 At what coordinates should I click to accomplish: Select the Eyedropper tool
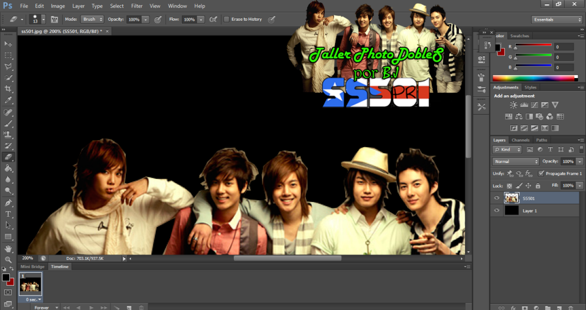coord(8,100)
